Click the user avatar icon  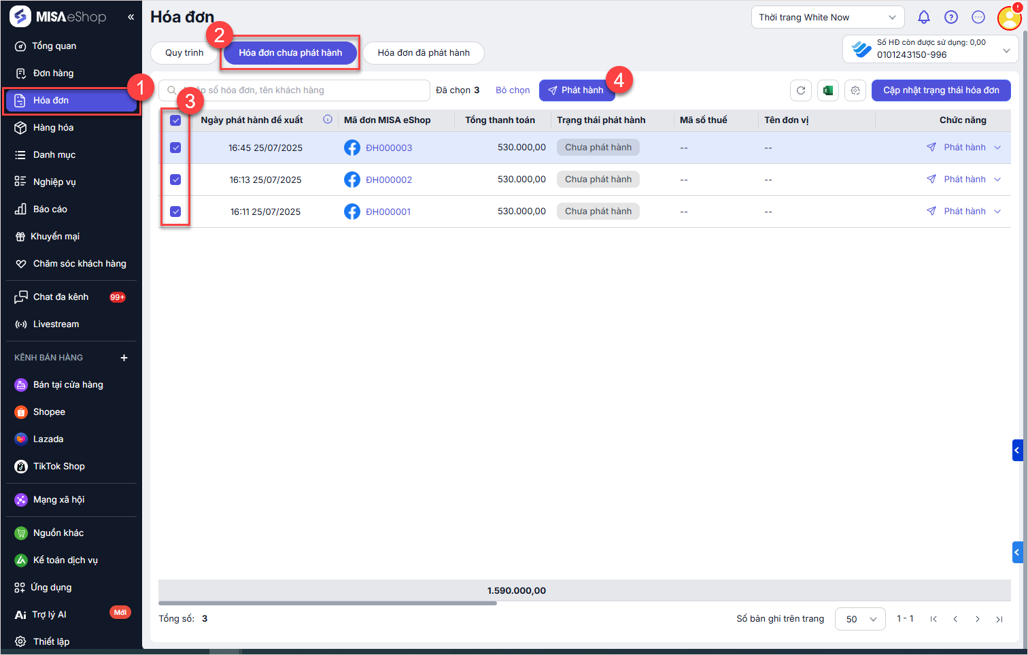1009,18
